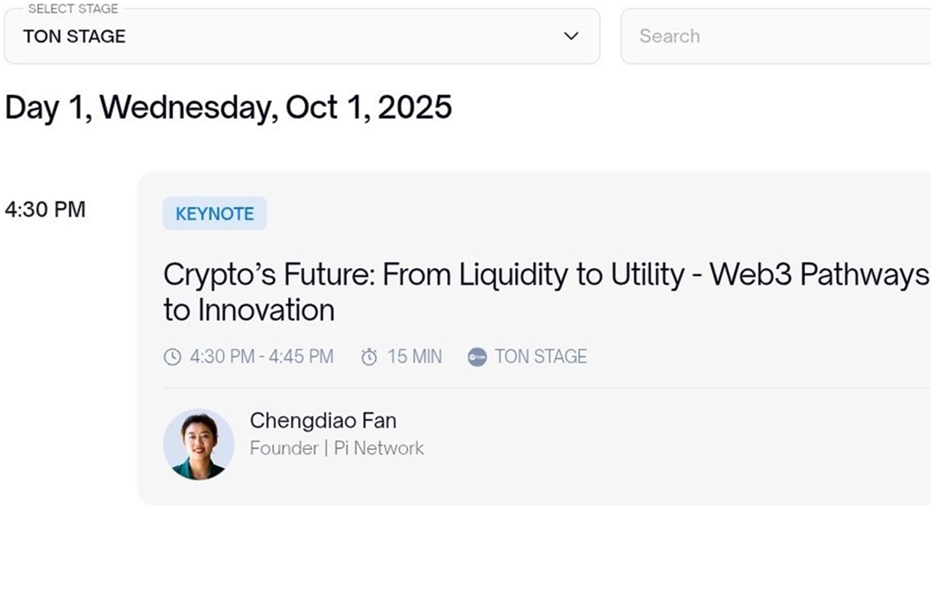Click the Founder | Pi Network subtitle

(x=337, y=448)
